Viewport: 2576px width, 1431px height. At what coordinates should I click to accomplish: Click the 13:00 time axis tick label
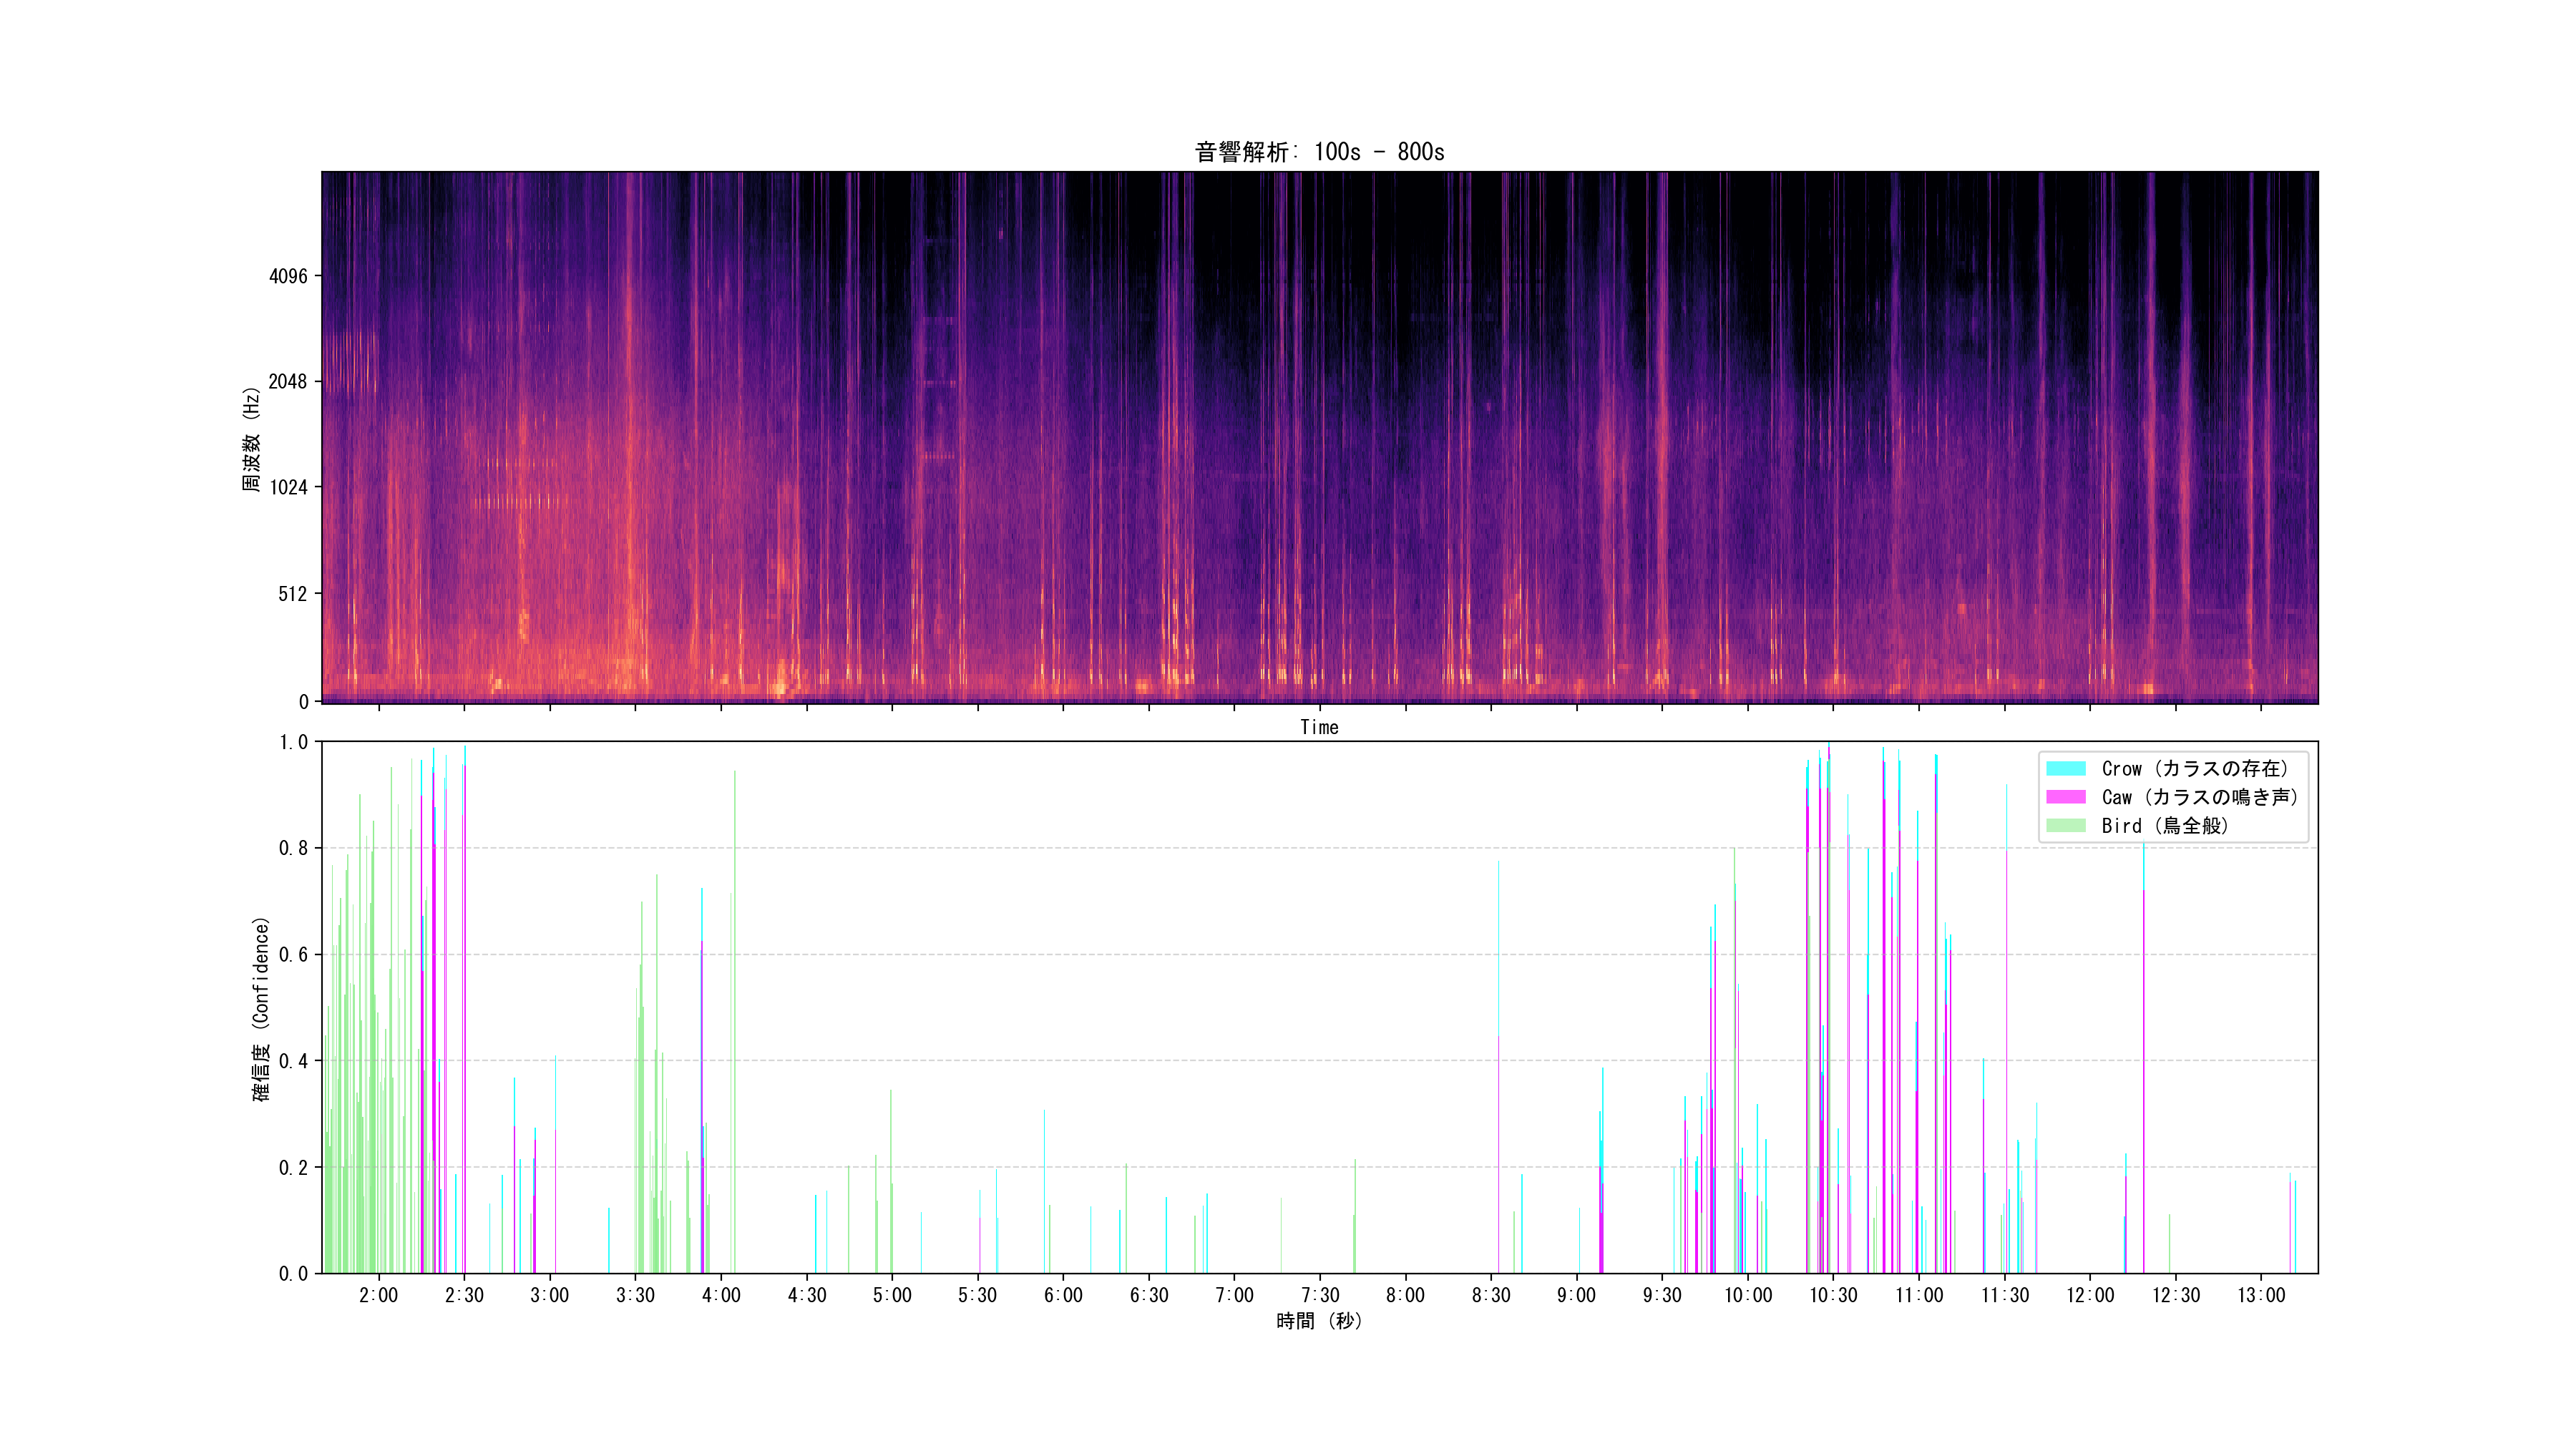[x=2261, y=1295]
